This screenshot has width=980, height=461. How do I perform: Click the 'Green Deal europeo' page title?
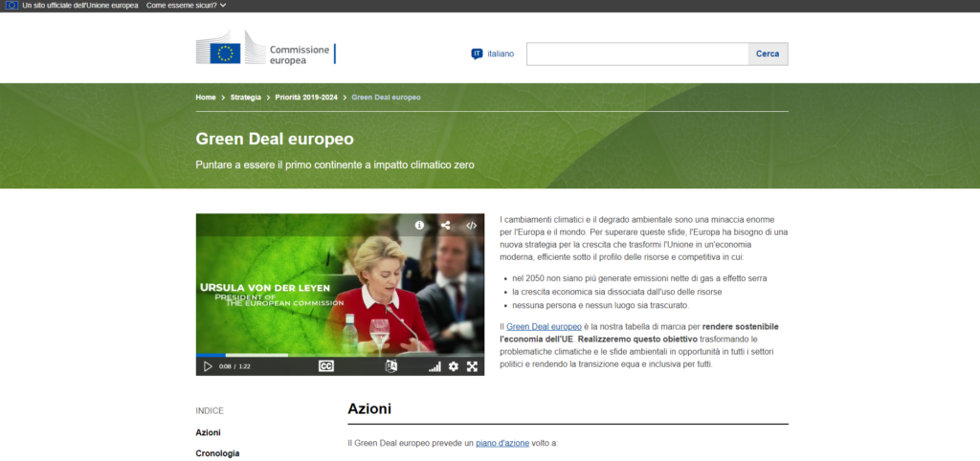click(x=275, y=139)
